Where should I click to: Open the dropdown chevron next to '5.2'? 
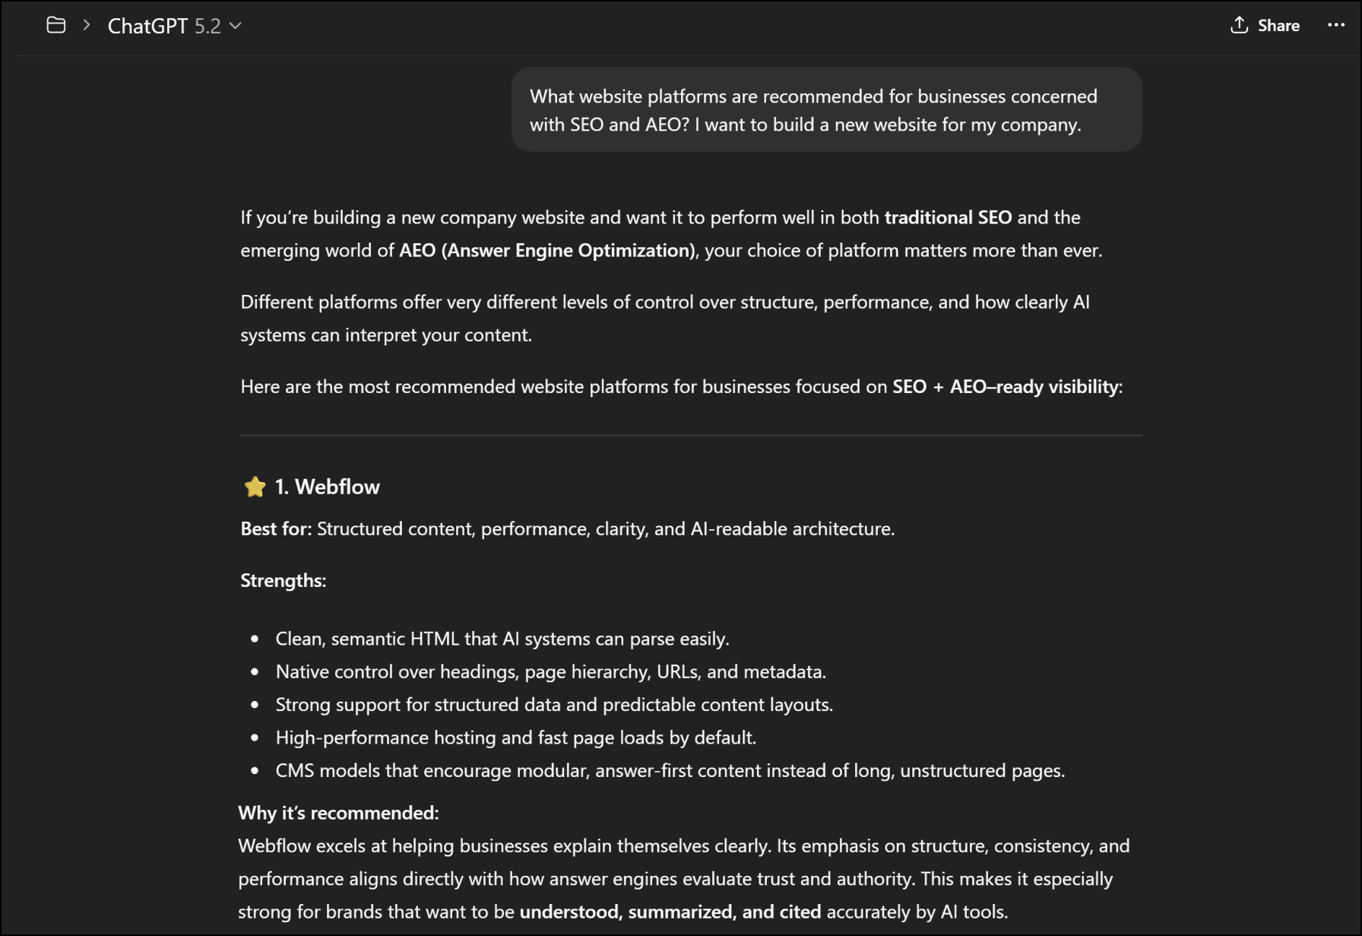tap(236, 26)
